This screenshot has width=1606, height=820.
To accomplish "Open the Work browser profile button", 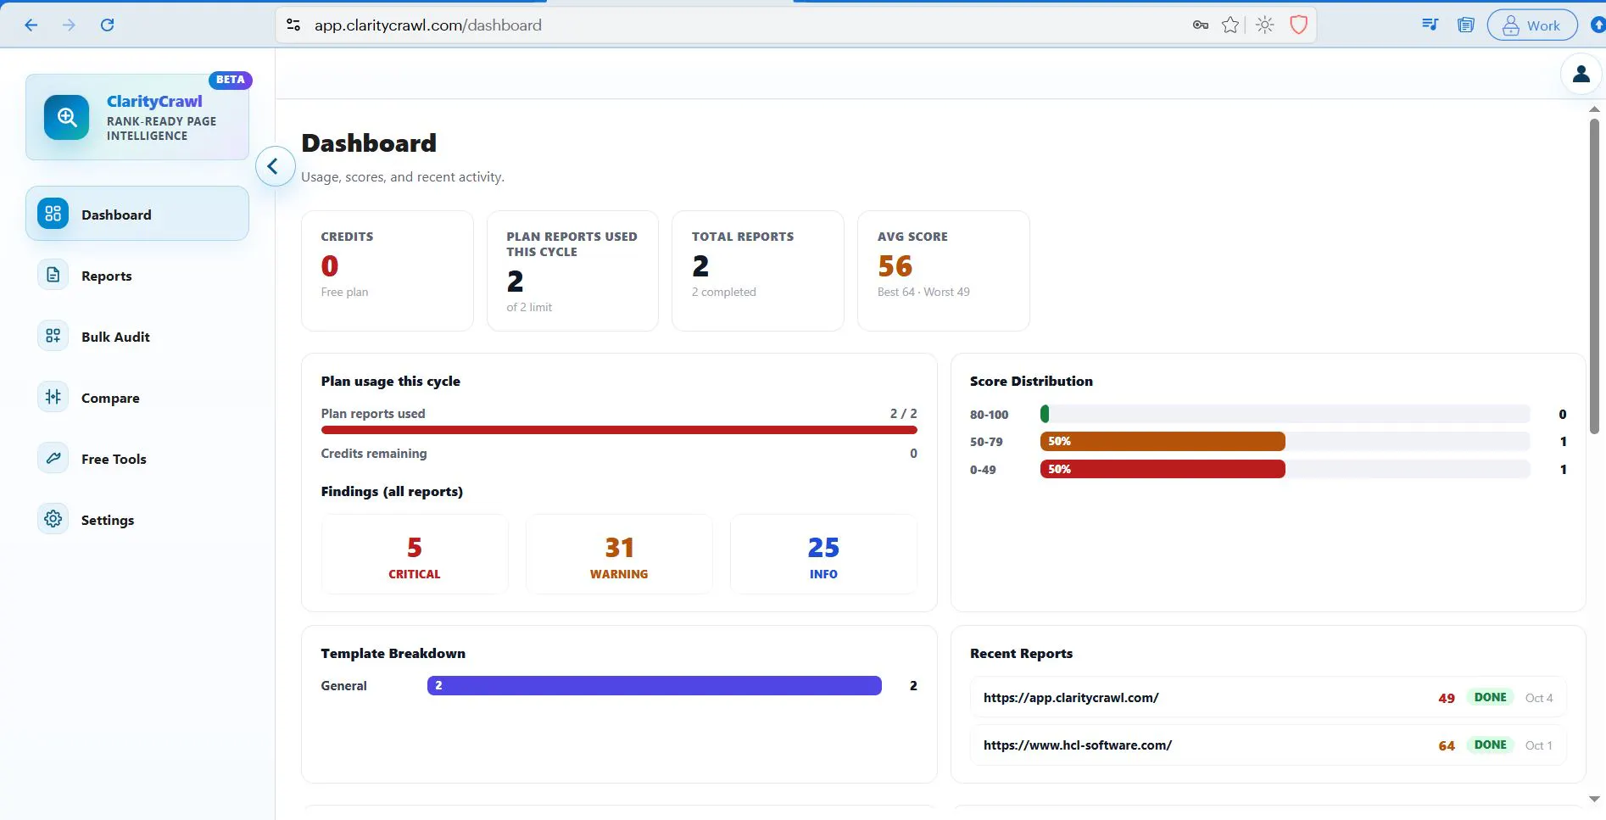I will point(1532,25).
